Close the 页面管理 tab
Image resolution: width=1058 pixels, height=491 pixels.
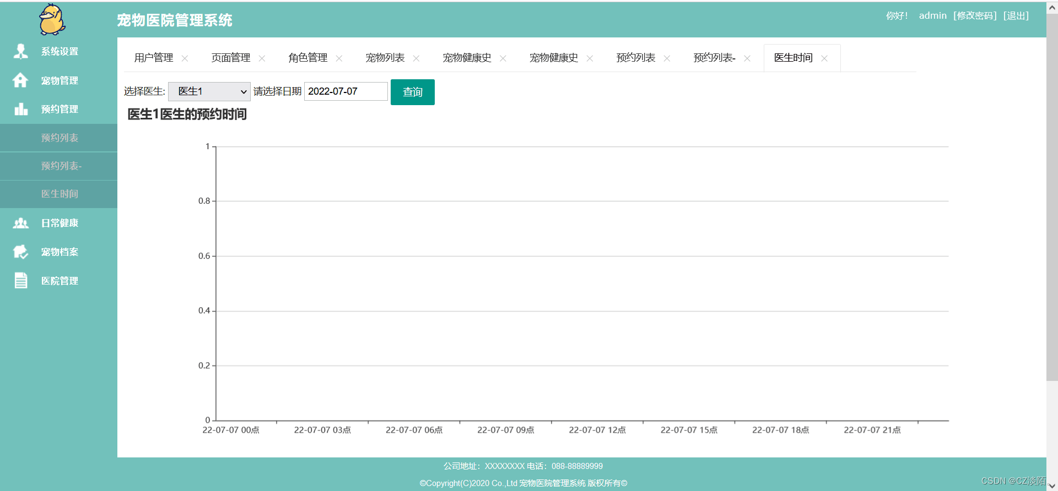point(262,58)
